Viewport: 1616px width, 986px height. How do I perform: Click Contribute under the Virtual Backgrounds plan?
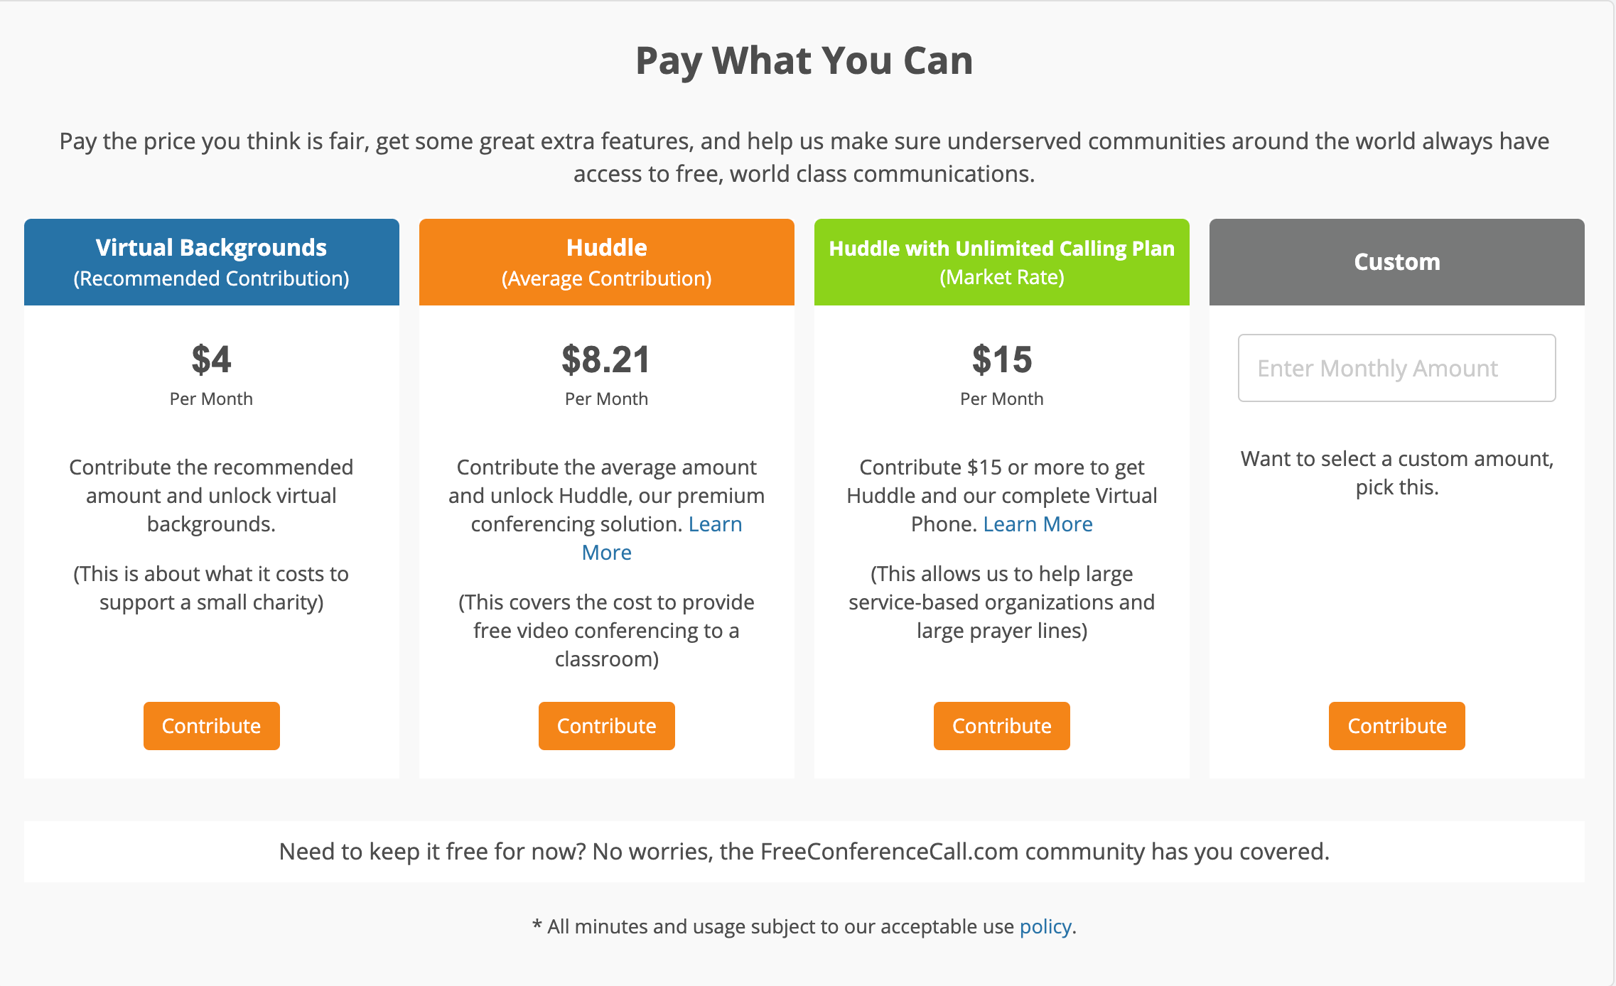pyautogui.click(x=211, y=725)
